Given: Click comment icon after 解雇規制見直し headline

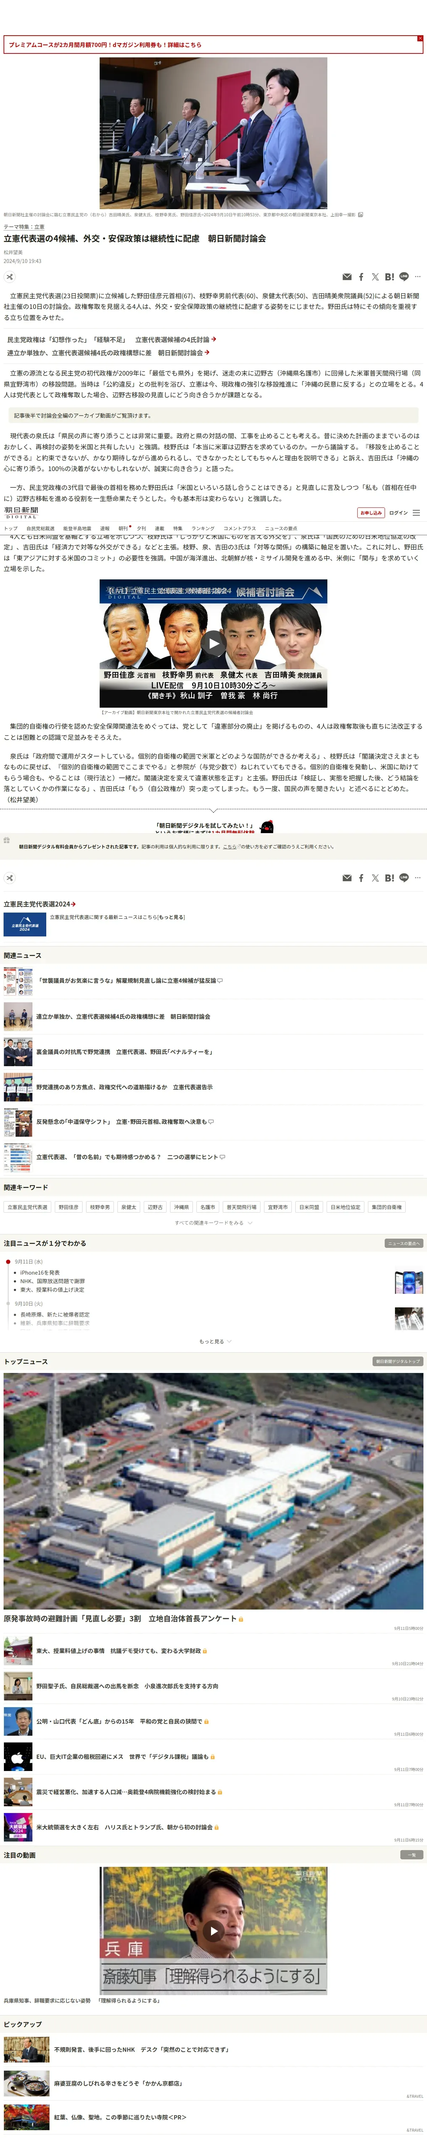Looking at the screenshot, I should pyautogui.click(x=220, y=981).
